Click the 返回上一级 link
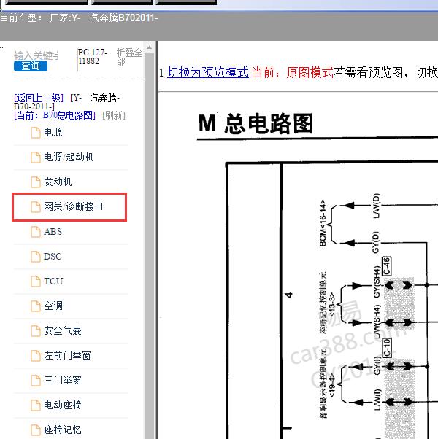Screen dimensions: 438x439 [39, 98]
